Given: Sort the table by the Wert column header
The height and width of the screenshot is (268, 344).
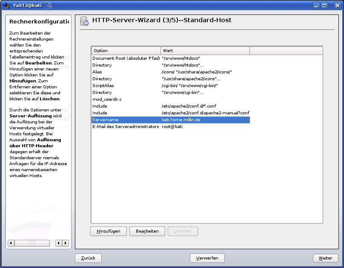Looking at the screenshot, I should [205, 51].
